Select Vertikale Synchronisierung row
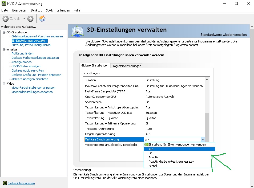Screen dimensions: 254x188 (114, 139)
